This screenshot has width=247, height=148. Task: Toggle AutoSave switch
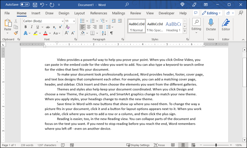pos(25,5)
